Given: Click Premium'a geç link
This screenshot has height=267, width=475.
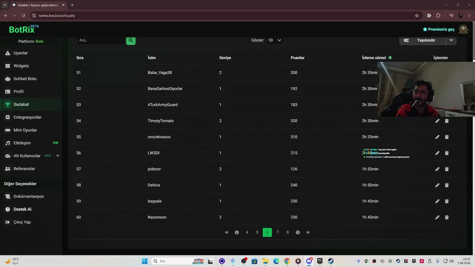Looking at the screenshot, I should (439, 29).
